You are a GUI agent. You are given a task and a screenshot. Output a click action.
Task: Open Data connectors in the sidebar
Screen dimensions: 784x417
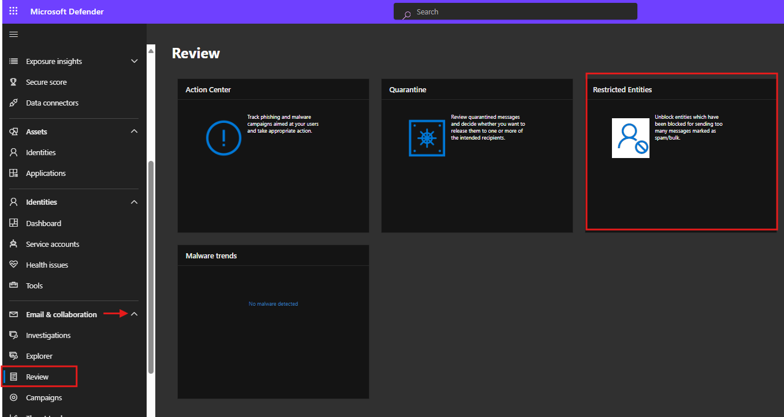(x=52, y=103)
